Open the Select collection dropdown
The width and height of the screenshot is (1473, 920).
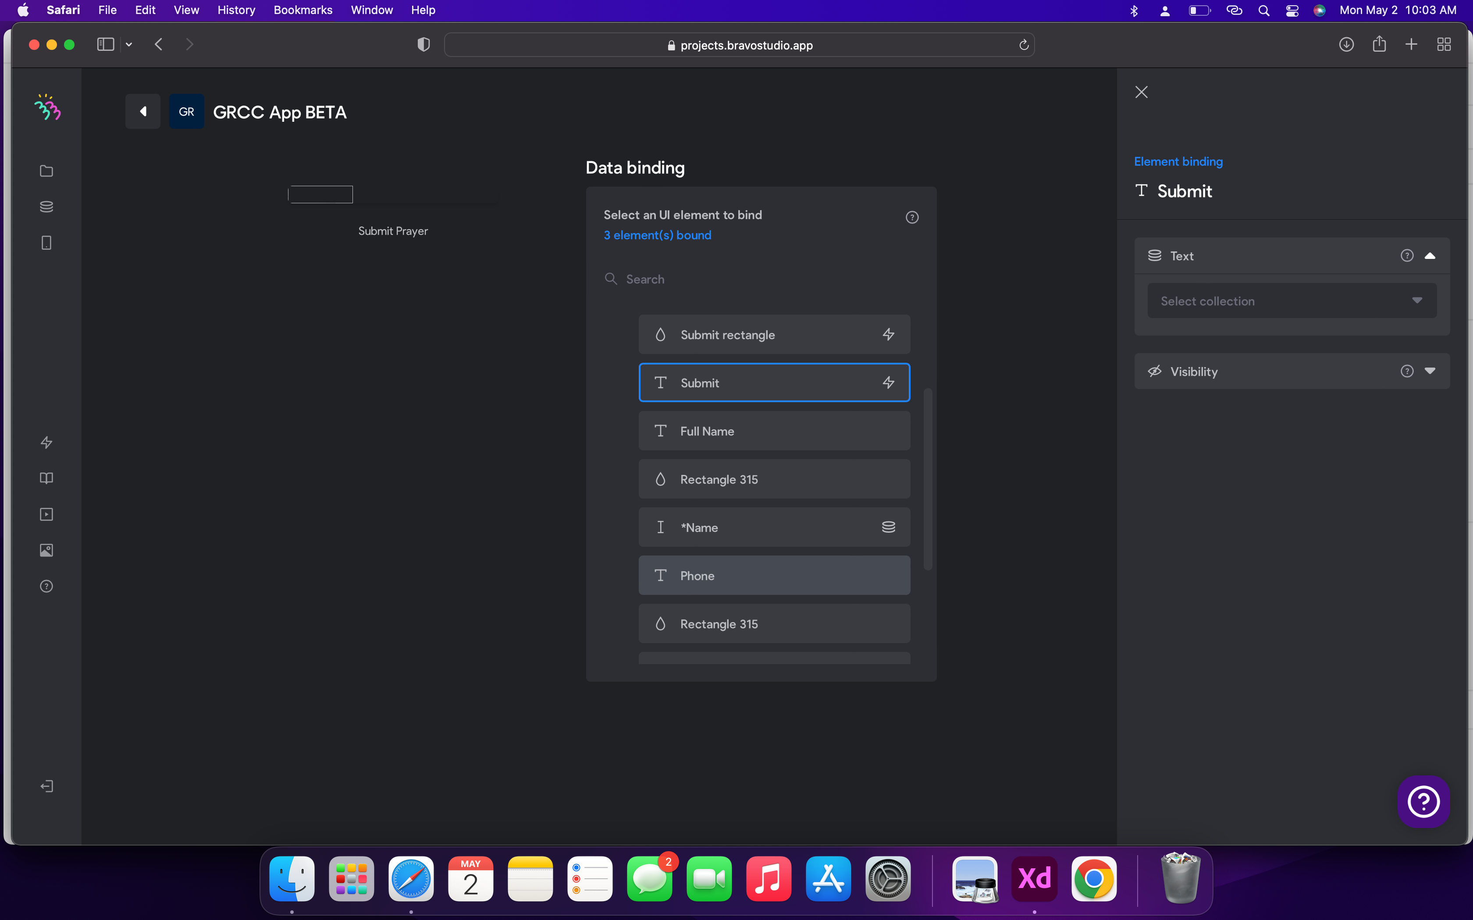pyautogui.click(x=1292, y=301)
